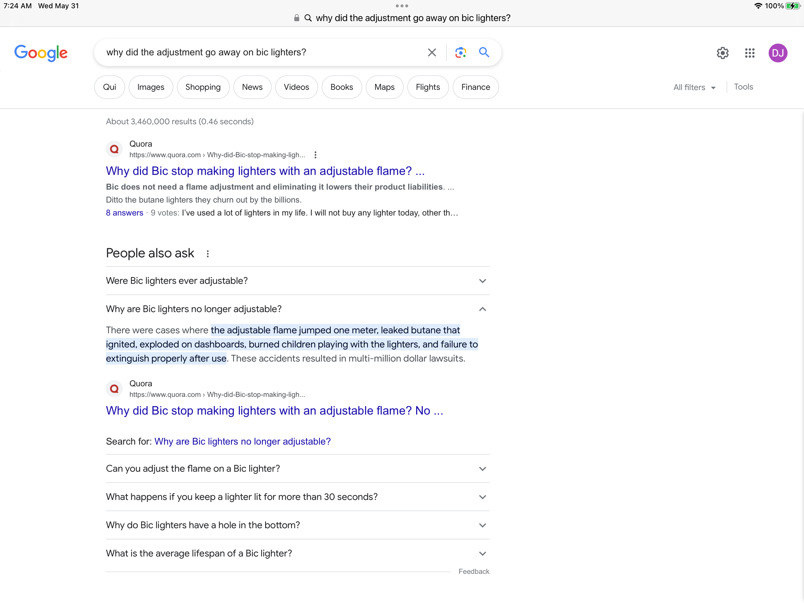Switch to Images results
This screenshot has width=804, height=603.
pyautogui.click(x=151, y=87)
